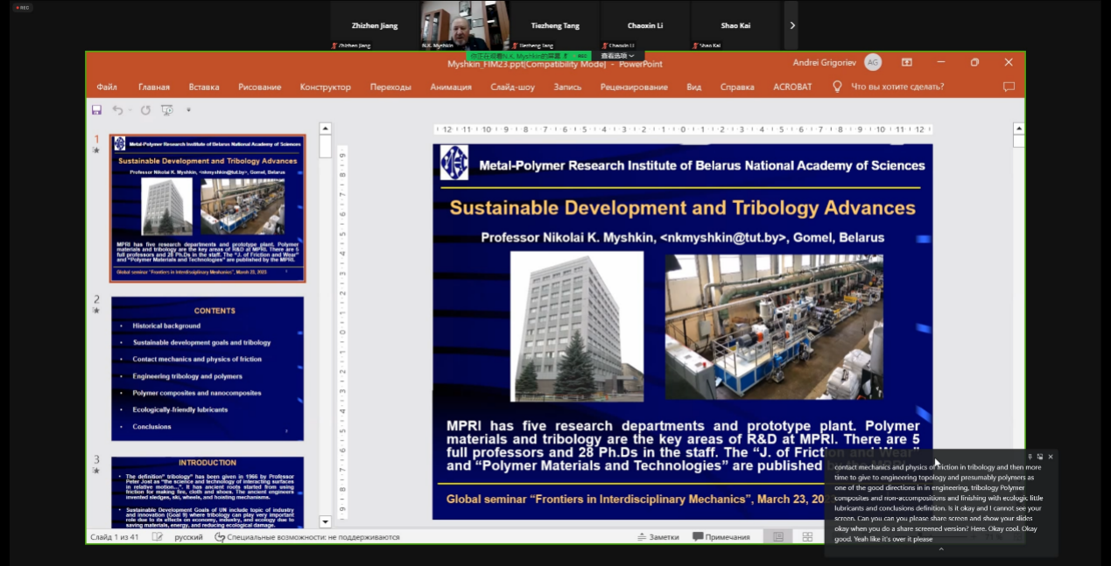Viewport: 1111px width, 566px height.
Task: Click the Undo arrow icon
Action: coord(117,110)
